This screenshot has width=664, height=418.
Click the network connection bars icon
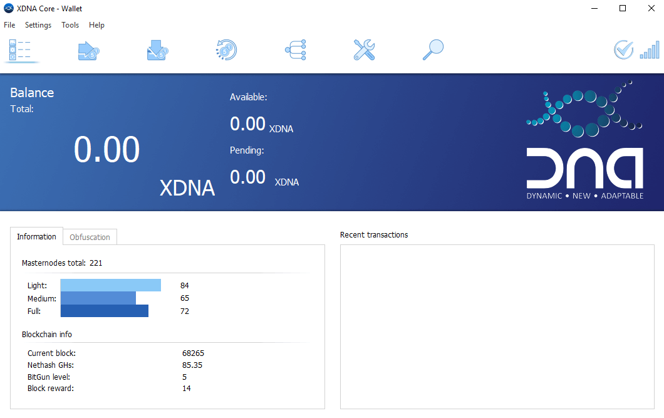650,50
